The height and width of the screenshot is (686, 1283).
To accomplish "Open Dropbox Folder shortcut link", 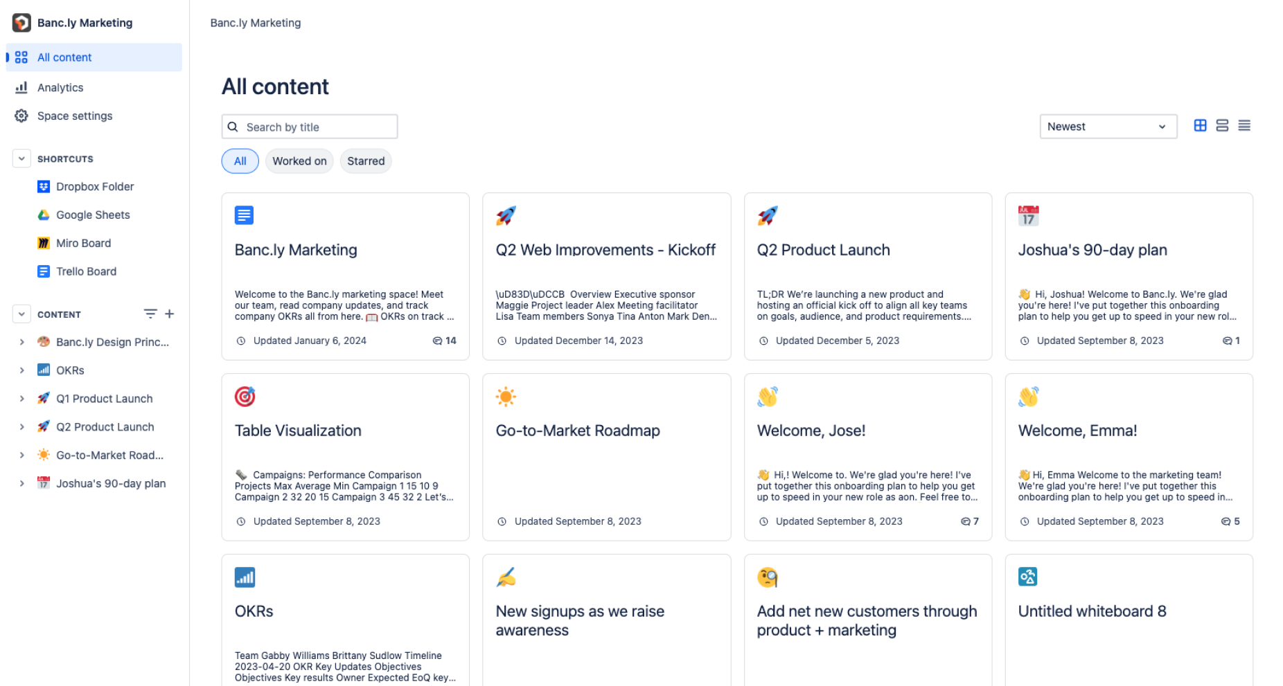I will click(x=95, y=187).
